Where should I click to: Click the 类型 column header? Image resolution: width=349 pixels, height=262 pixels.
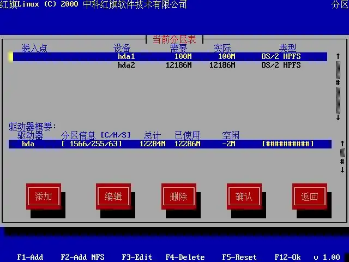tap(287, 48)
